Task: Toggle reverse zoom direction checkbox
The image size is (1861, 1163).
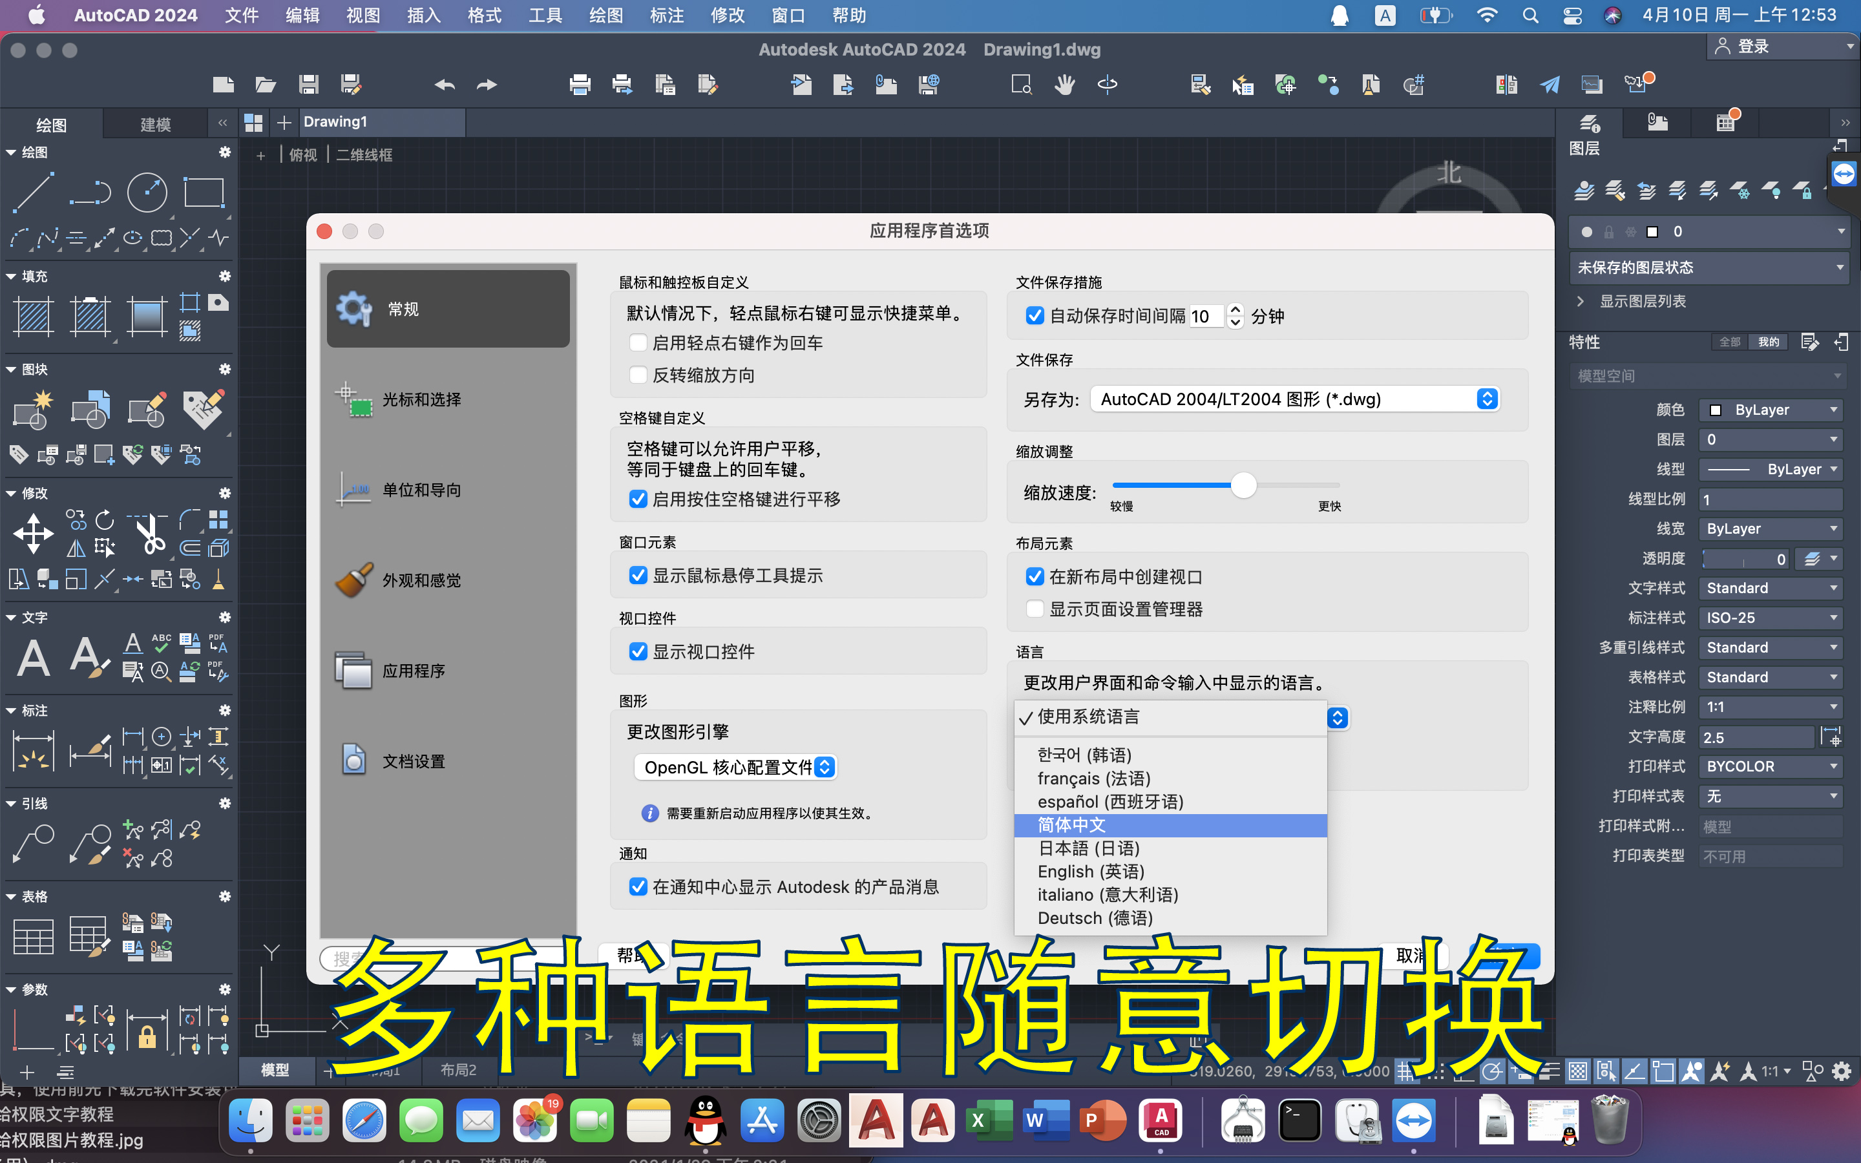Action: coord(638,375)
